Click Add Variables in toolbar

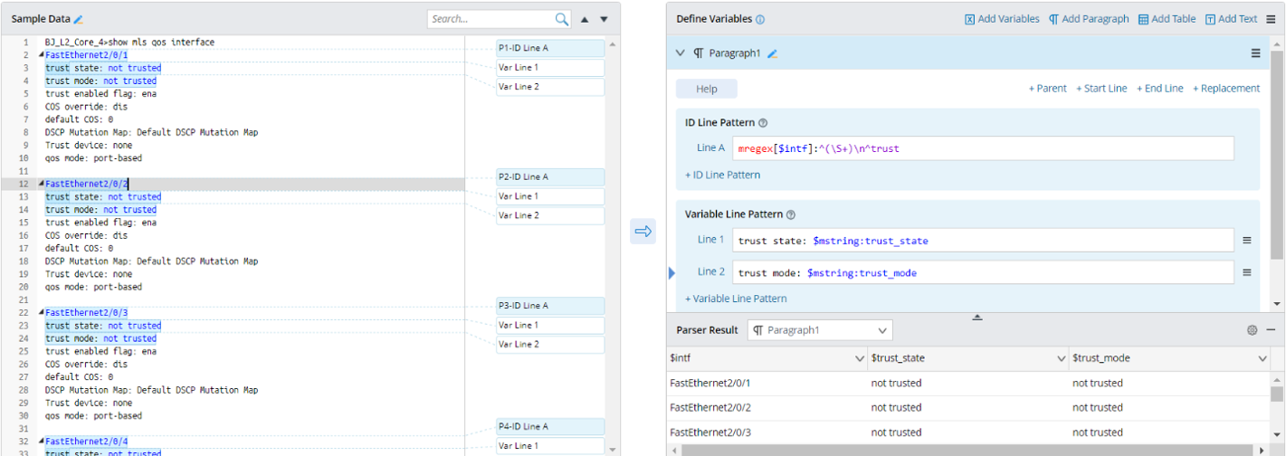pyautogui.click(x=1002, y=19)
